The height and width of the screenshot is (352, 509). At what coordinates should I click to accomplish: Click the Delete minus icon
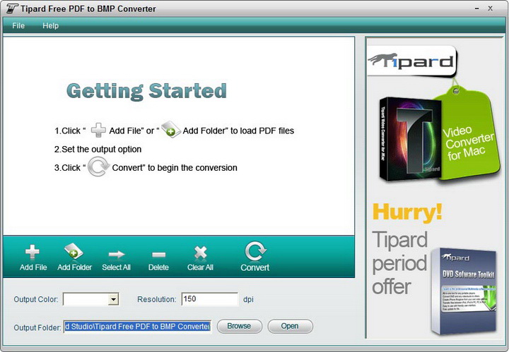[159, 255]
